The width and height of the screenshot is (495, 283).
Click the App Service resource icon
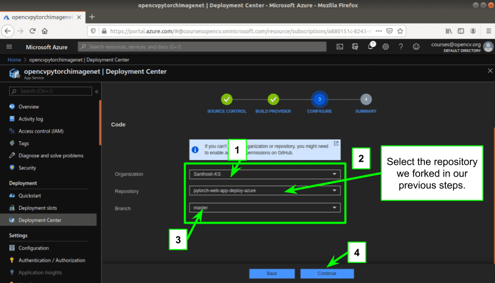click(14, 73)
